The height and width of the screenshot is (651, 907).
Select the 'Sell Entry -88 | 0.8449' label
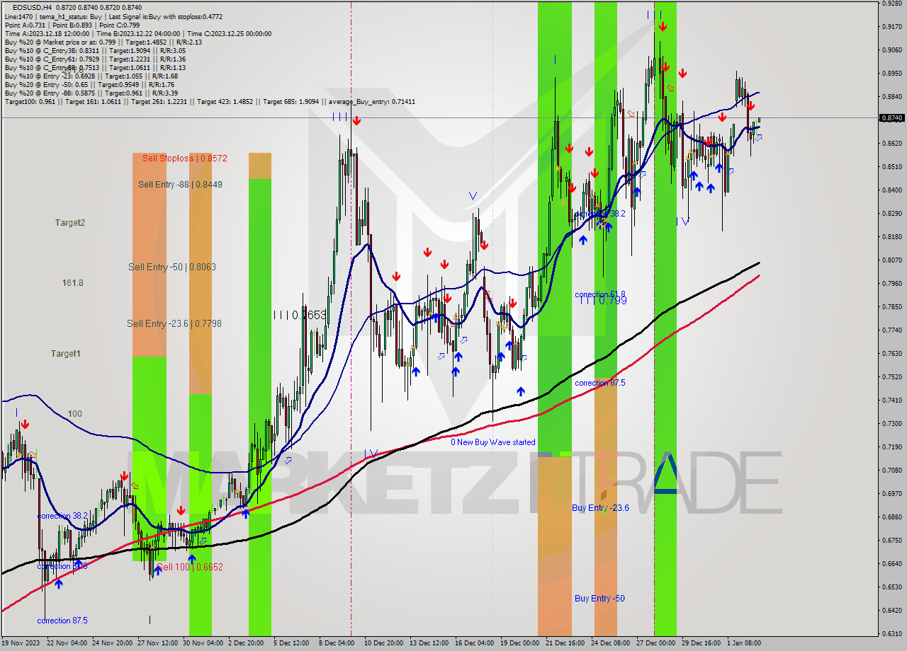point(180,185)
